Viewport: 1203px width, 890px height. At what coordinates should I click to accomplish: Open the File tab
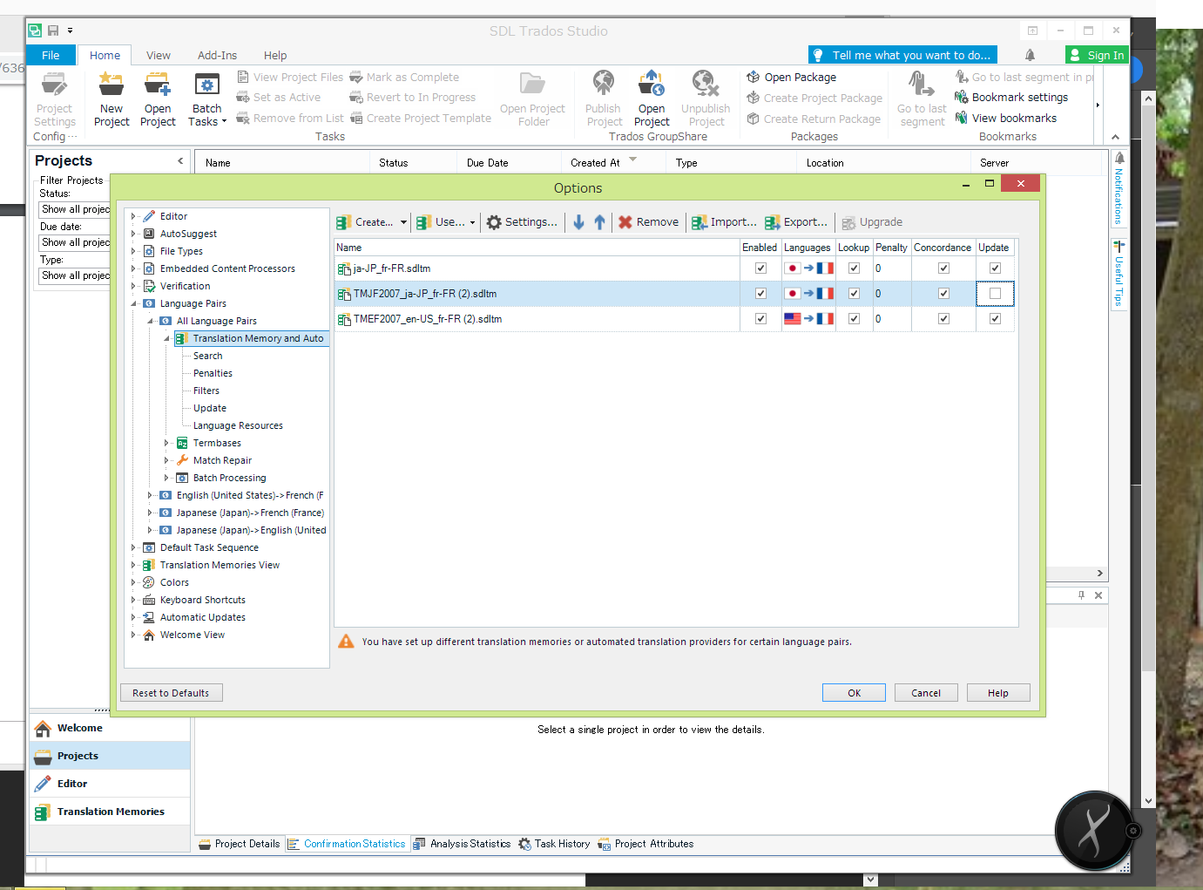pyautogui.click(x=51, y=55)
